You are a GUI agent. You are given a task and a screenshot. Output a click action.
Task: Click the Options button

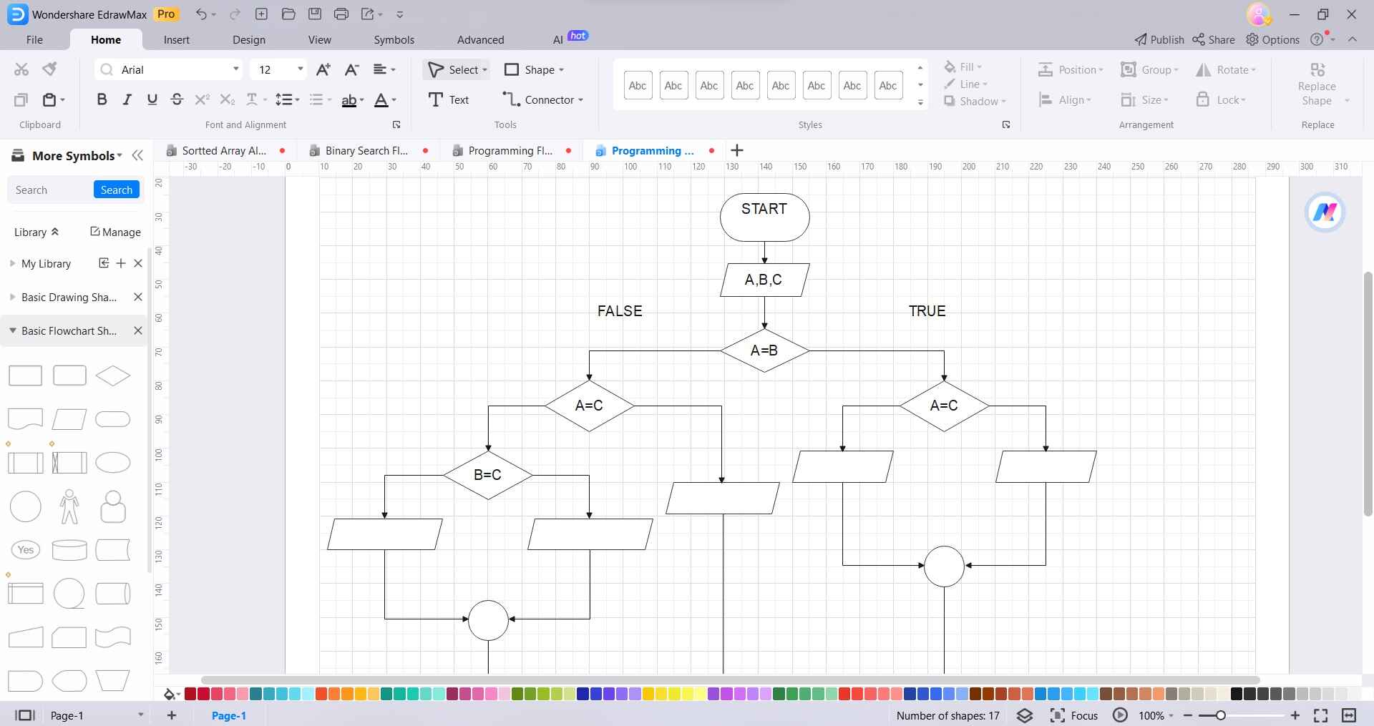[x=1272, y=39]
